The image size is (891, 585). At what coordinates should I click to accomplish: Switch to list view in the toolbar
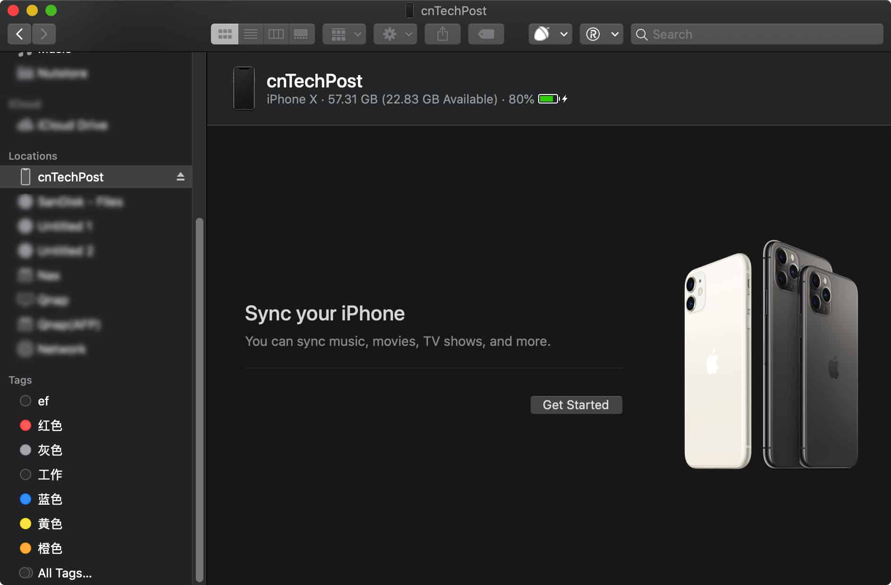(x=251, y=34)
